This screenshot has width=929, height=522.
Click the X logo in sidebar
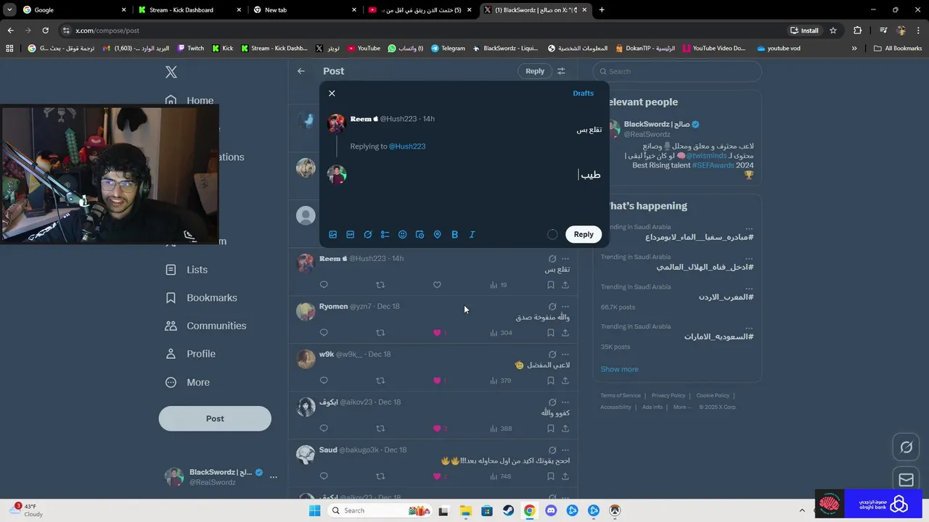[171, 72]
